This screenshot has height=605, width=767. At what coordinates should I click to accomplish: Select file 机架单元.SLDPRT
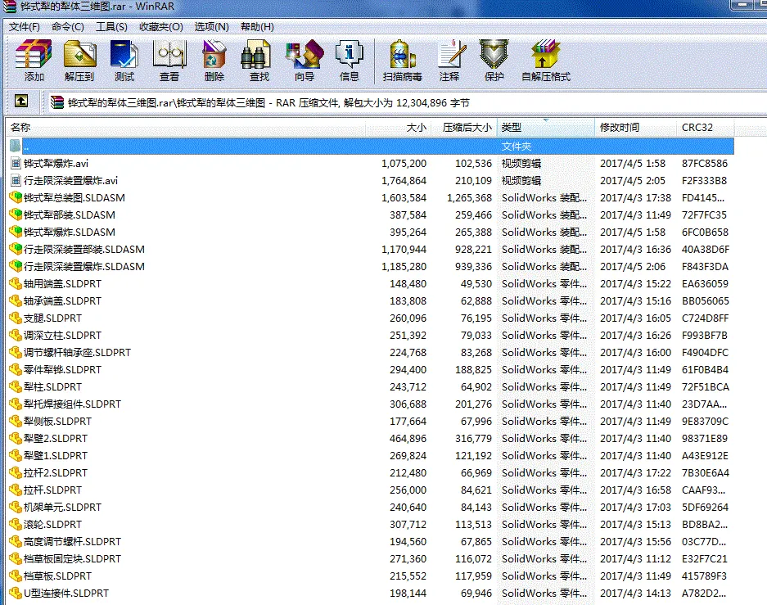pyautogui.click(x=62, y=508)
